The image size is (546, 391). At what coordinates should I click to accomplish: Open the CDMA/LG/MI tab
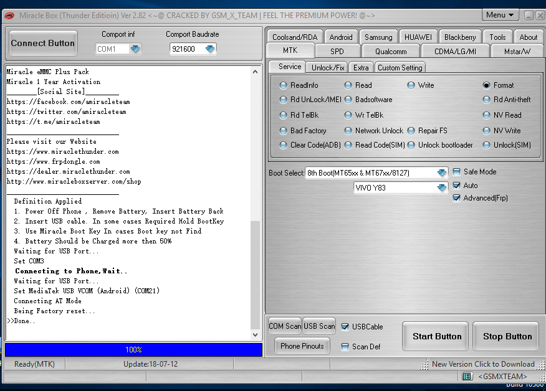[x=455, y=52]
